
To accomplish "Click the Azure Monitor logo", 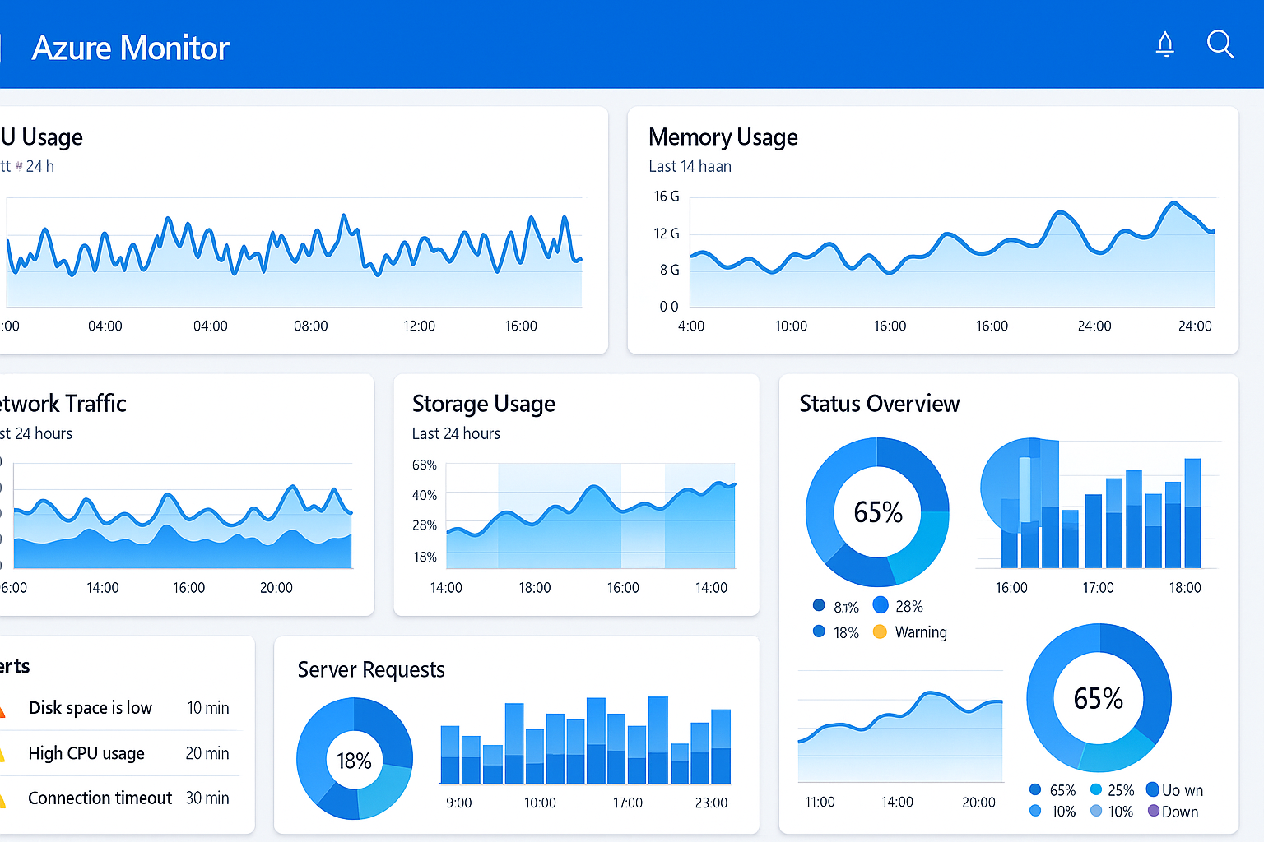I will [129, 48].
